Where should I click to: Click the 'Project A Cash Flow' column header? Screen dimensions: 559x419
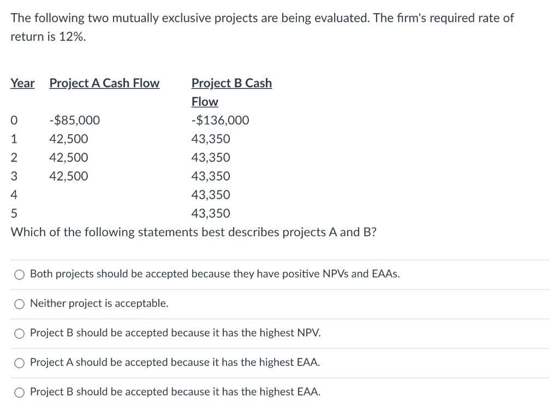click(x=104, y=83)
